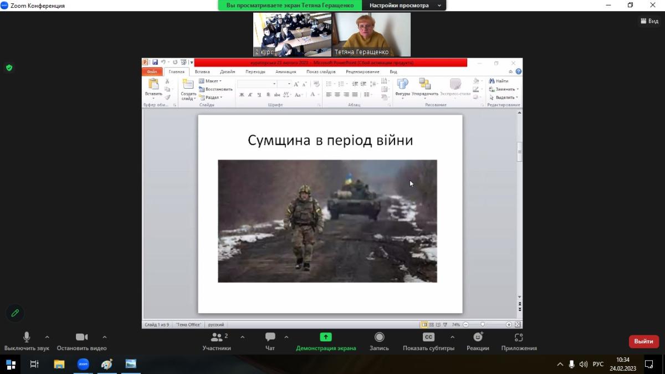Viewport: 665px width, 374px height.
Task: Open the Реакции reactions picker
Action: pos(478,341)
